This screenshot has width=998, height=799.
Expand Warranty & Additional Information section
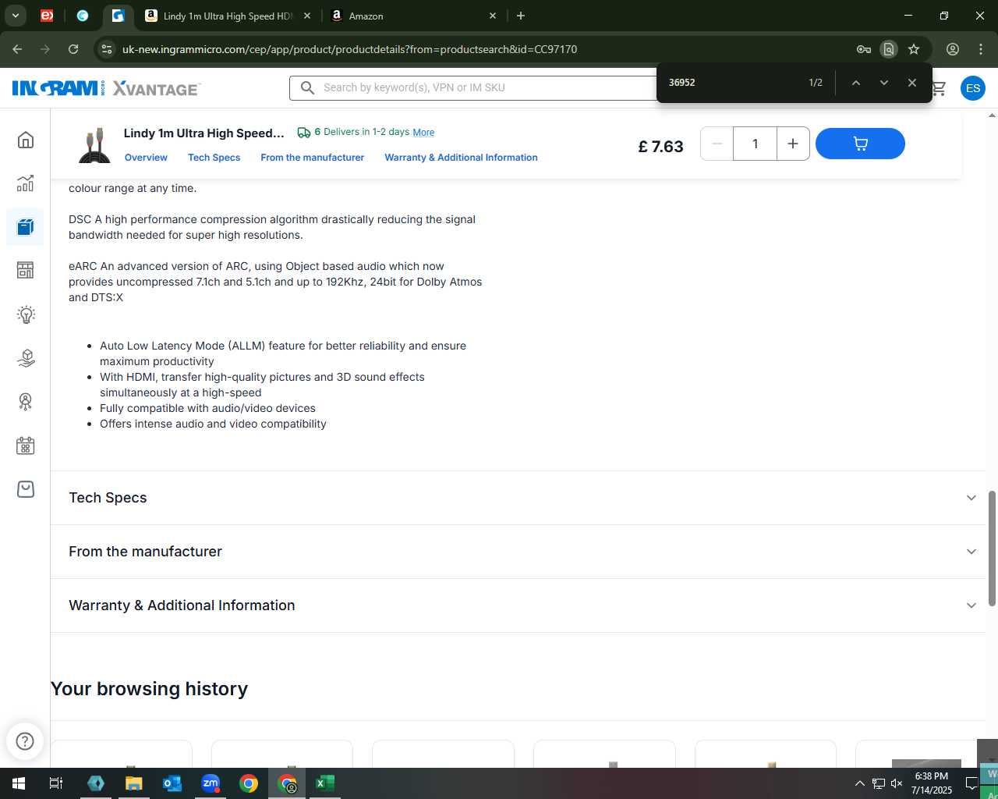518,605
